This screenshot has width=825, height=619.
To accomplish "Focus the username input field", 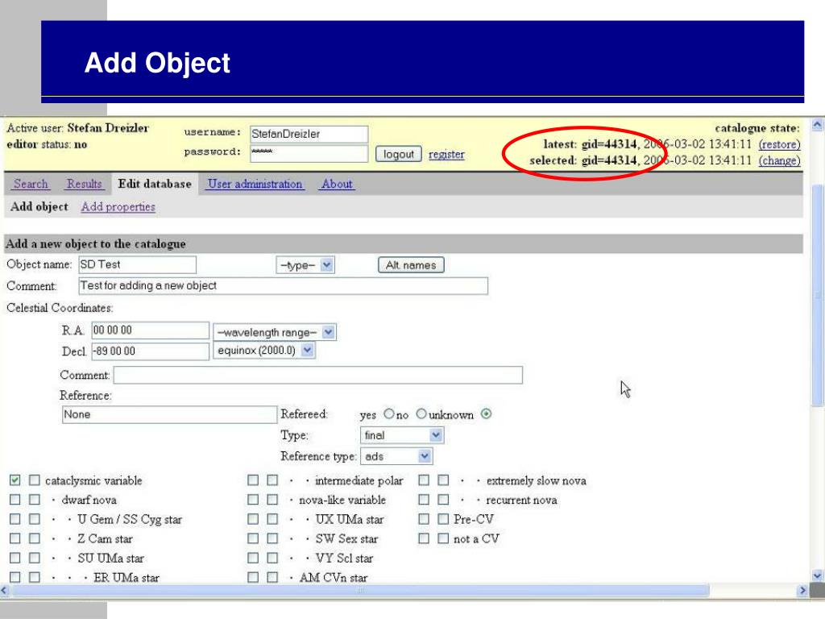I will (309, 134).
